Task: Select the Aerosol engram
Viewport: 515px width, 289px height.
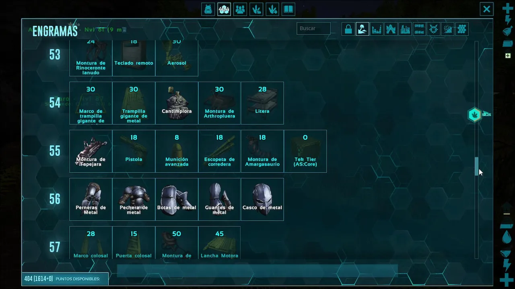Action: tap(177, 58)
